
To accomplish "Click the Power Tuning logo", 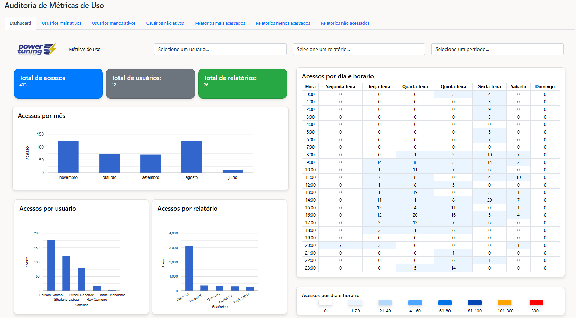I will coord(36,49).
